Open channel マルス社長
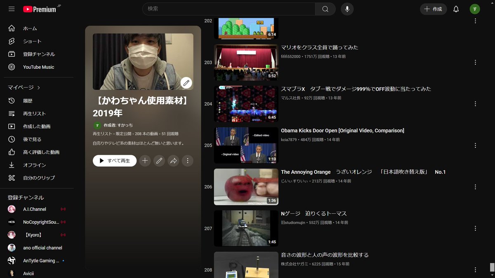The image size is (495, 278). pyautogui.click(x=291, y=98)
